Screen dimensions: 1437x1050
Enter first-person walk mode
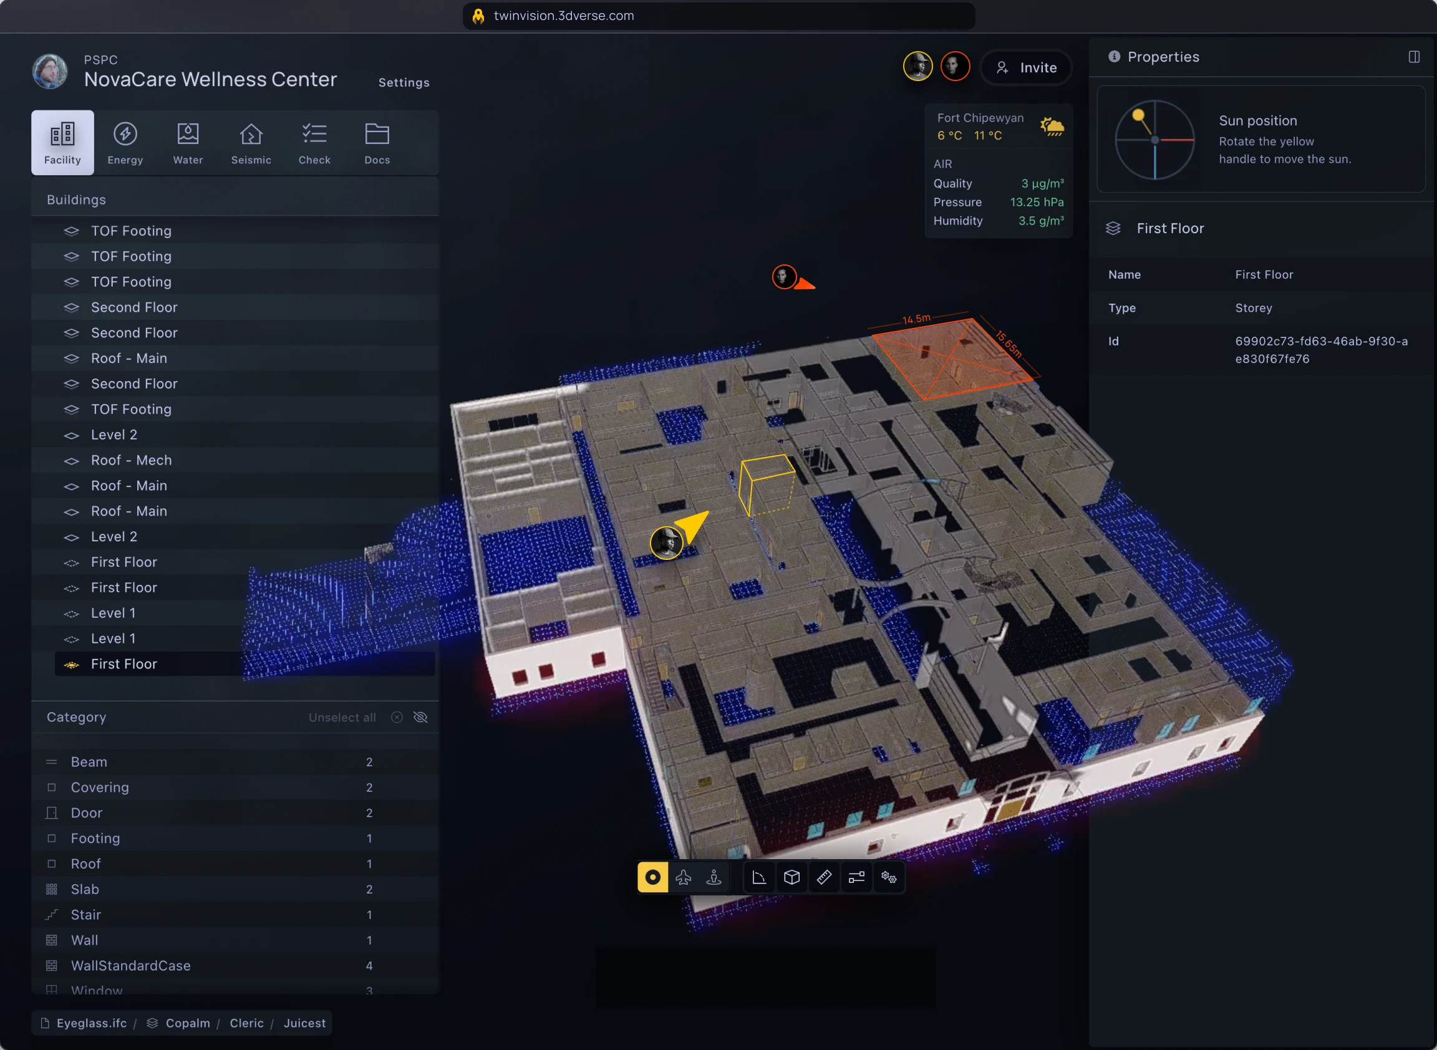714,877
